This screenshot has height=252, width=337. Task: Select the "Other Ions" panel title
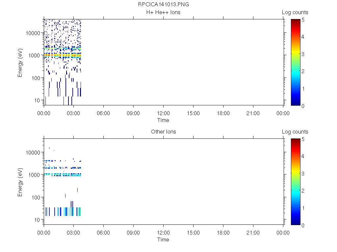(163, 132)
